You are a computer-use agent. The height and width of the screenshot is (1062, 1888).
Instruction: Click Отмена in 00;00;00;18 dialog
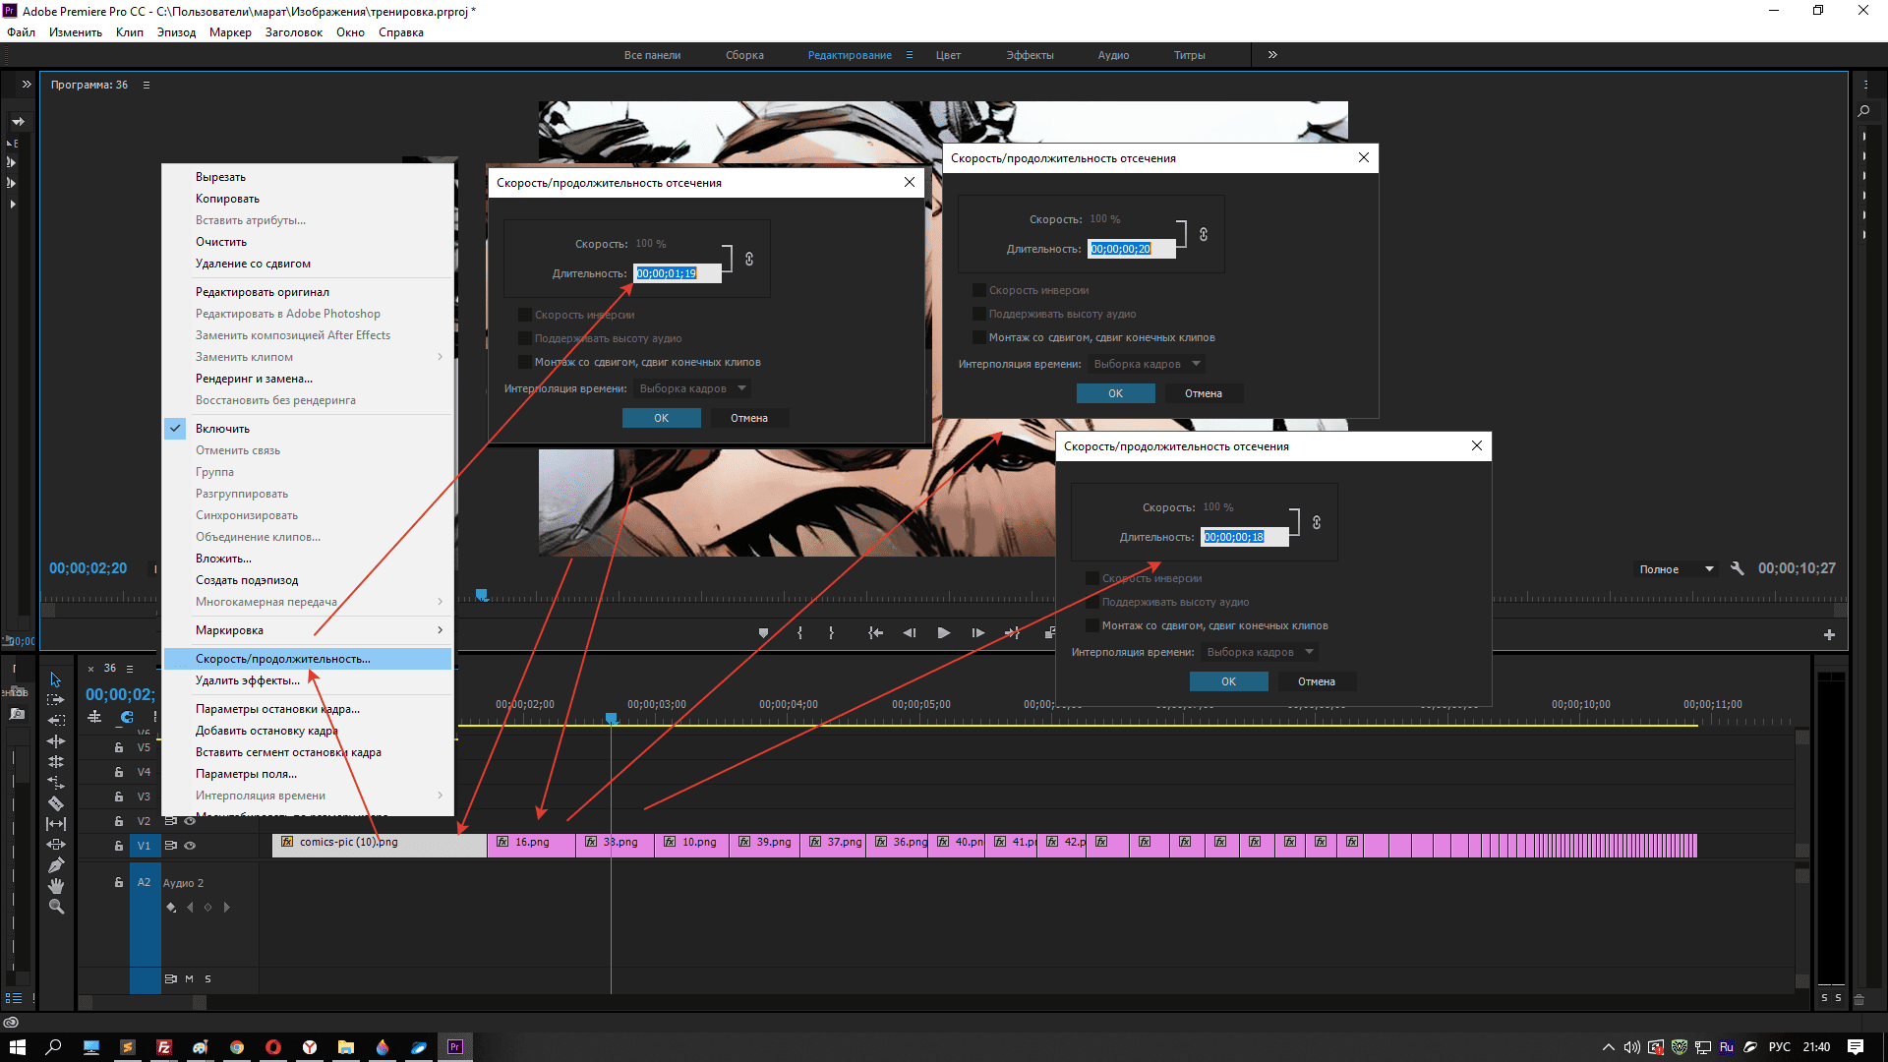coord(1317,681)
